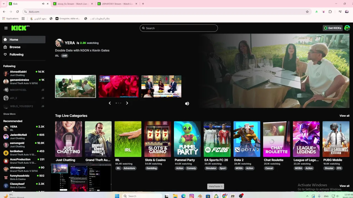
Task: Click the Gambling tag under Slots & Casino
Action: coord(151,168)
